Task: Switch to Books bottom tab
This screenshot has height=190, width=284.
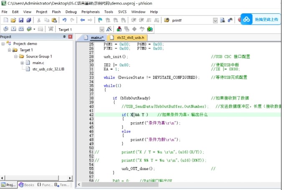Action: 26,185
